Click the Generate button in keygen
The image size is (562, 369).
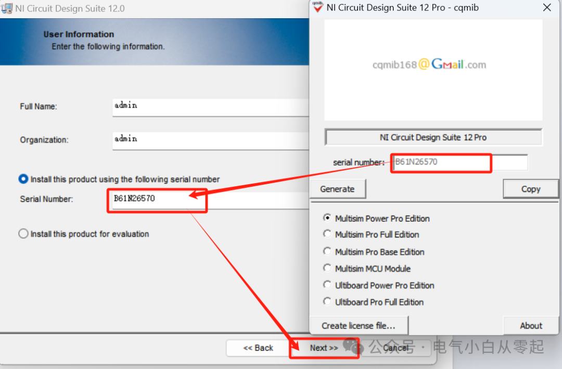point(337,189)
